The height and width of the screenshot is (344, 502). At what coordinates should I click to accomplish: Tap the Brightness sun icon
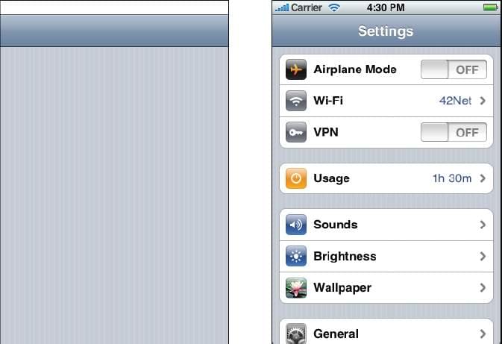296,256
